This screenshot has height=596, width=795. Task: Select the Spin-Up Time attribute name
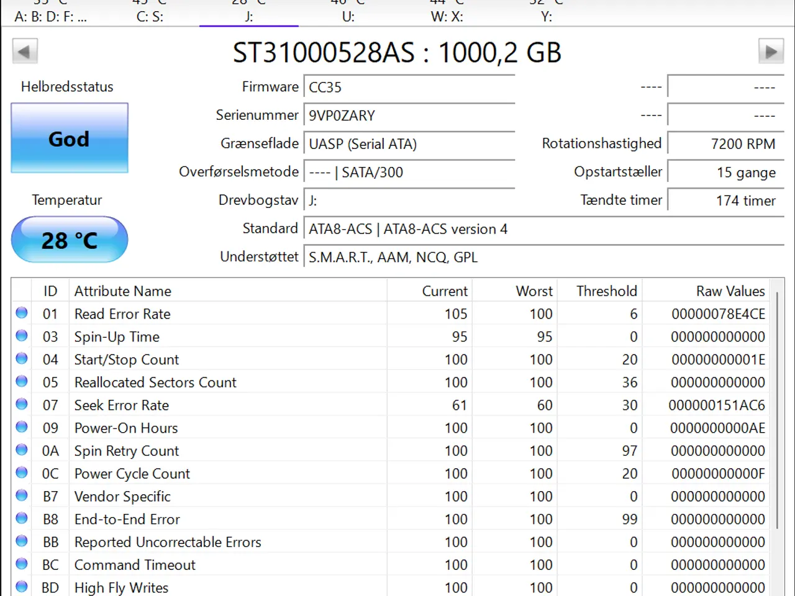coord(117,337)
